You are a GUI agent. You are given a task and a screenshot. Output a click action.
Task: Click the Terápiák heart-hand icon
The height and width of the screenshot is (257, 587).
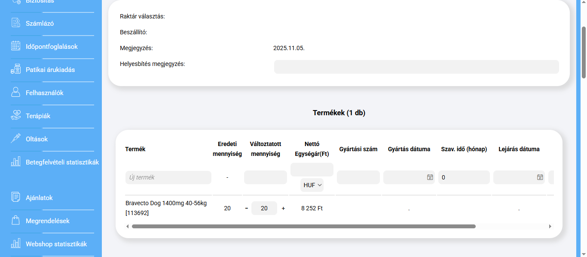(x=16, y=116)
